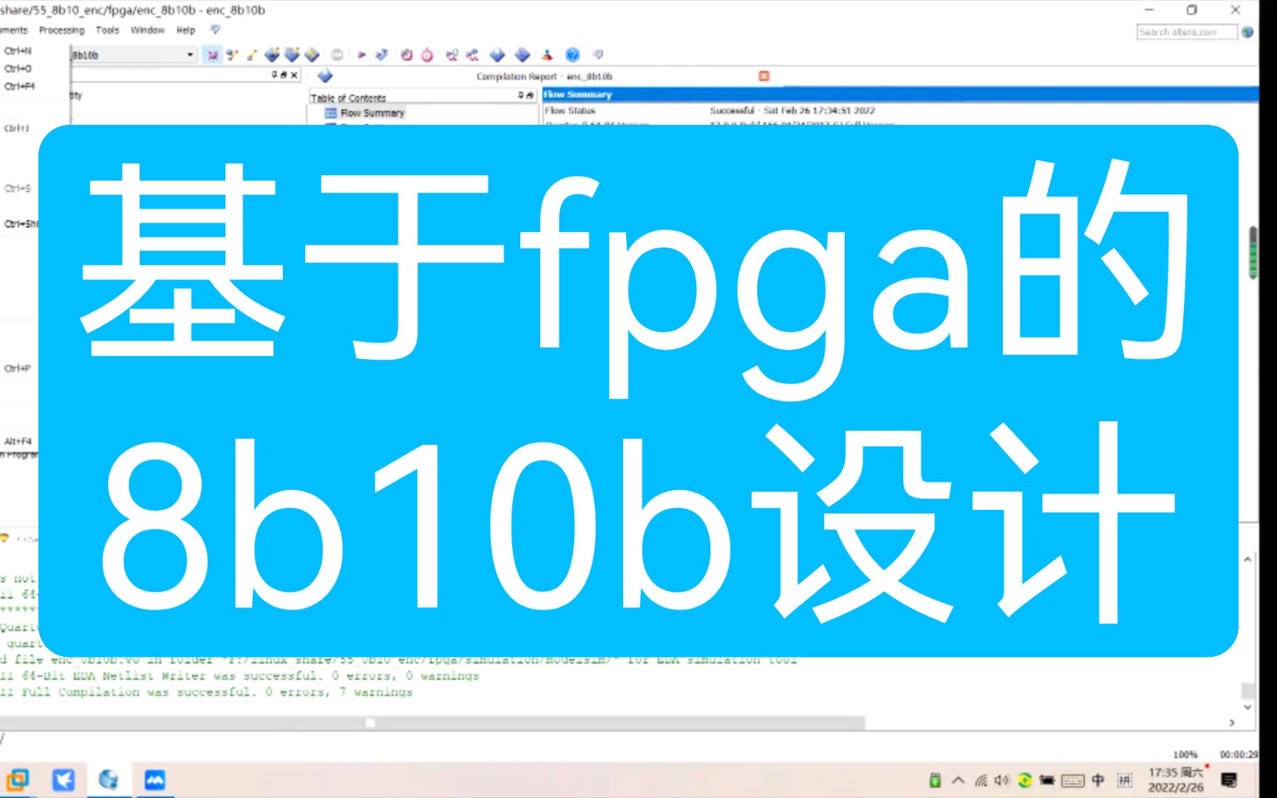The image size is (1277, 798).
Task: Click the message filter funnel icon
Action: tap(5, 539)
